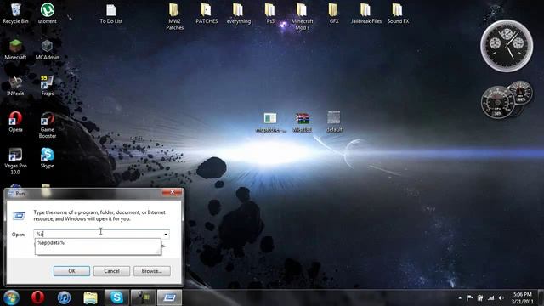544x306 pixels.
Task: Launch the Minecraft desktop icon
Action: pyautogui.click(x=15, y=49)
